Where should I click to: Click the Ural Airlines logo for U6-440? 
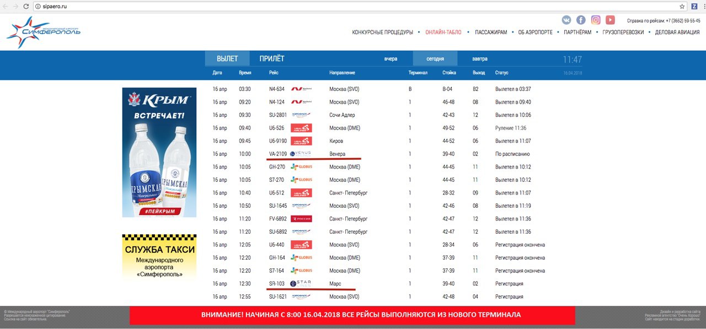point(301,245)
